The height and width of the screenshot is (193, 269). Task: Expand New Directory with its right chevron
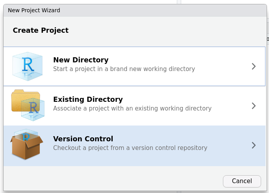coord(254,66)
